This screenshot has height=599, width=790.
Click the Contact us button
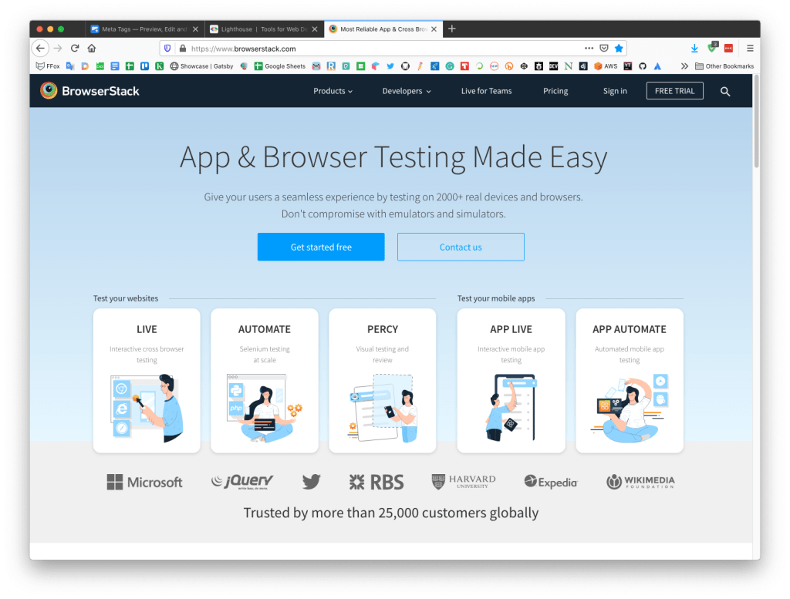coord(461,247)
